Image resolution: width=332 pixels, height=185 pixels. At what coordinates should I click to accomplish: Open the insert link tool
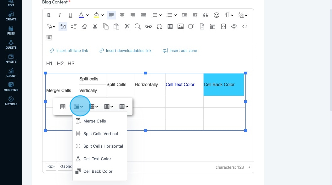click(148, 27)
